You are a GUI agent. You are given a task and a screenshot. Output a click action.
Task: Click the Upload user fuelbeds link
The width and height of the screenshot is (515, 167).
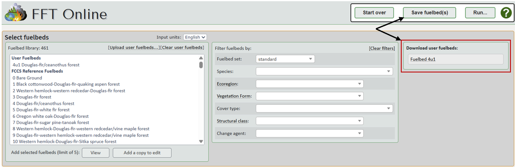click(x=134, y=48)
